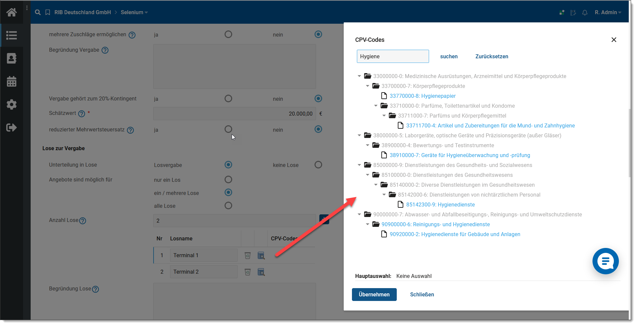Open the calendar sidebar icon
This screenshot has height=325, width=636.
pos(12,81)
